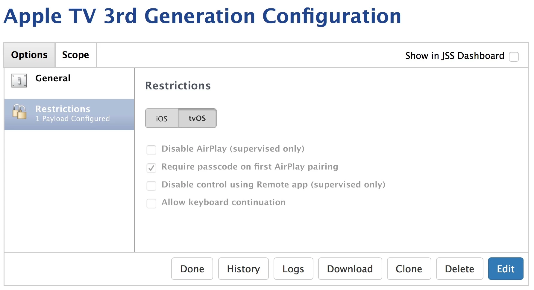This screenshot has width=534, height=290.
Task: Select the Restrictions payload label
Action: 63,109
